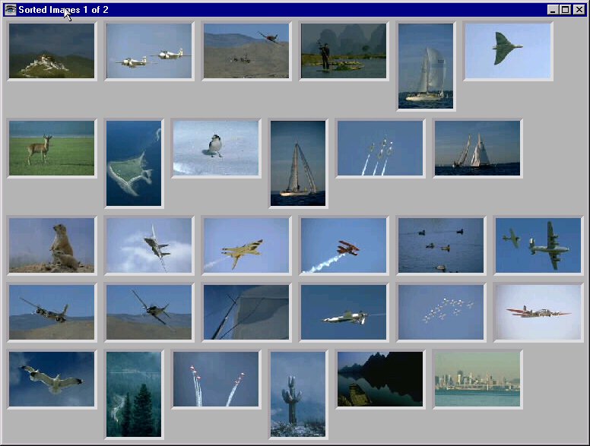
Task: Select the ducks on water thumbnail
Action: click(441, 245)
